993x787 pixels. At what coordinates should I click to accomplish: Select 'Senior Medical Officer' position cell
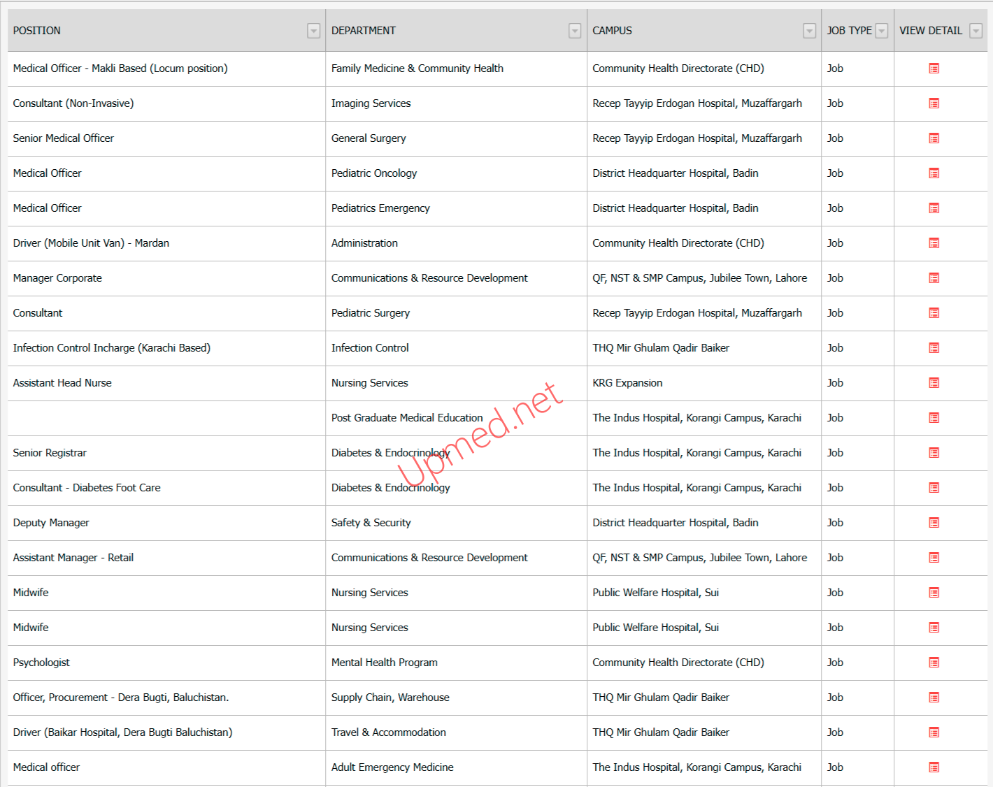(x=166, y=138)
